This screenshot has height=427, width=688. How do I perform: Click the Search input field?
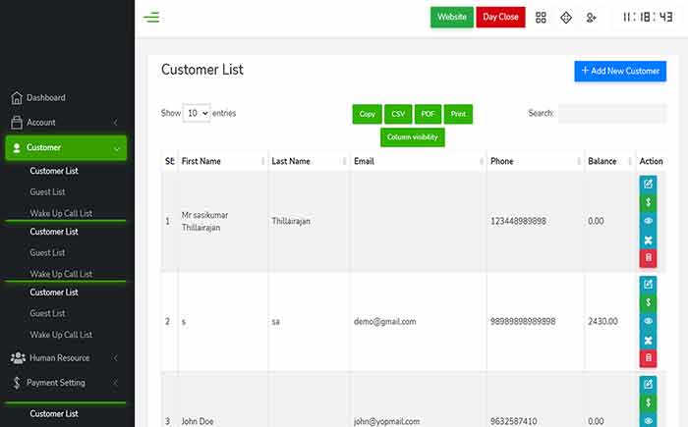[x=611, y=114]
